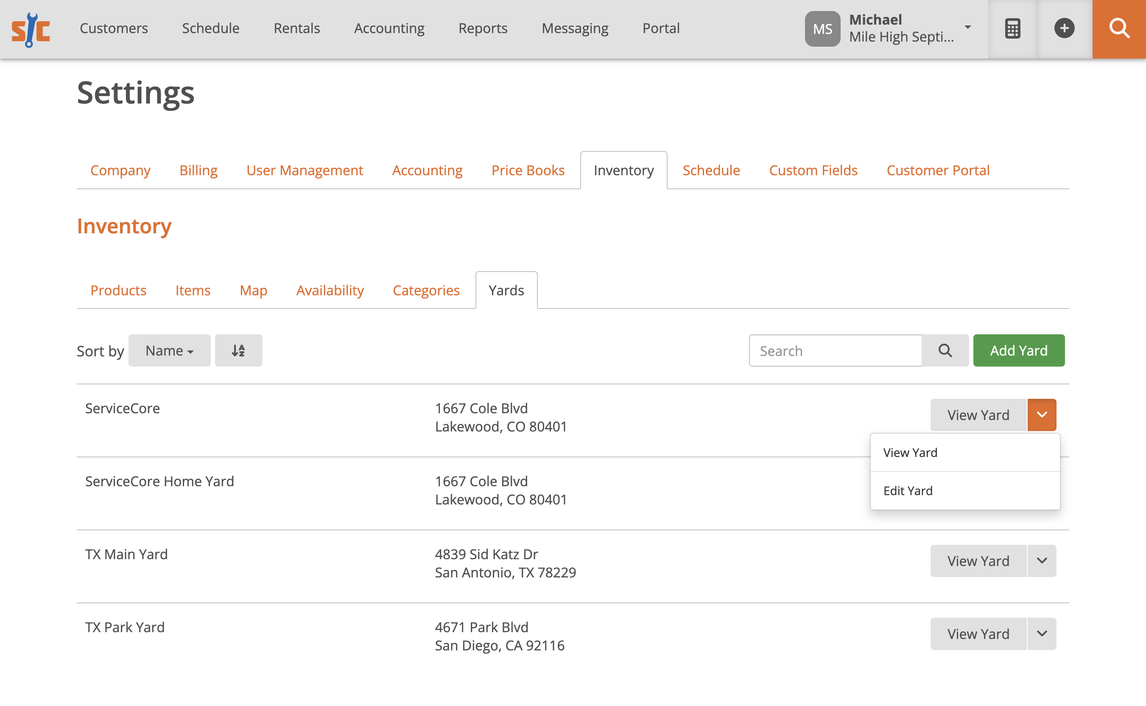Click the TX Park Yard name
This screenshot has width=1146, height=706.
tap(125, 627)
